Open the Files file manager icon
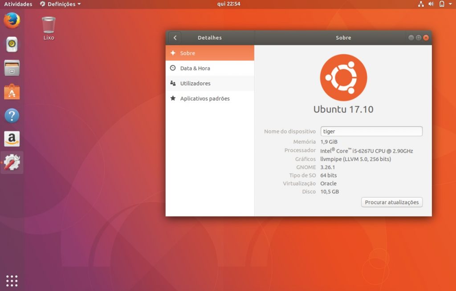The height and width of the screenshot is (291, 456). pyautogui.click(x=12, y=67)
